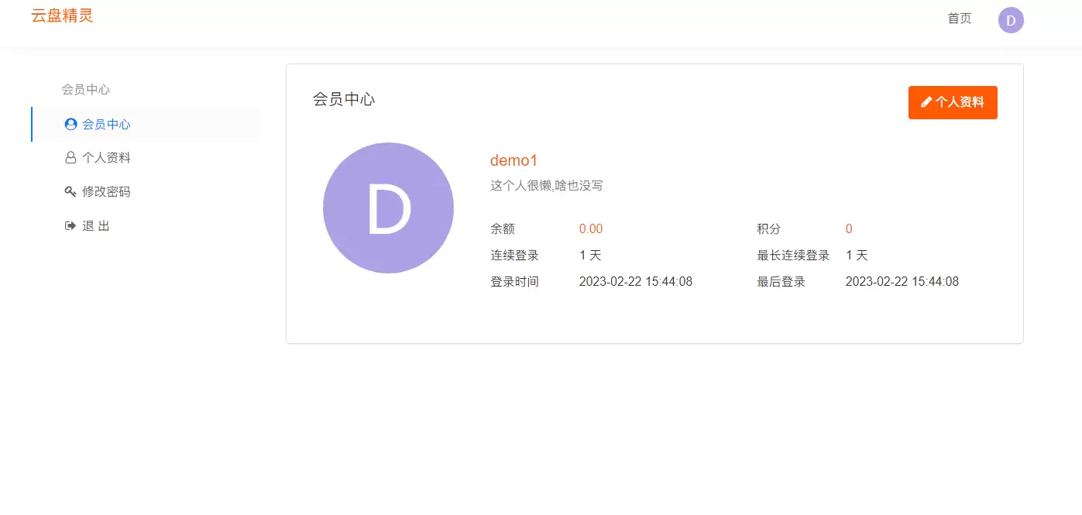Image resolution: width=1082 pixels, height=515 pixels.
Task: Click the 云盘精灵 site logo
Action: [x=62, y=15]
